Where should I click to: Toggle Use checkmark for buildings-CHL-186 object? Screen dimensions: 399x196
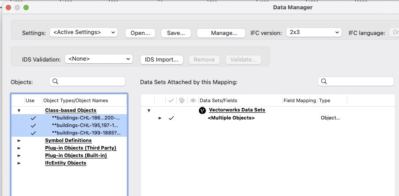pyautogui.click(x=33, y=118)
